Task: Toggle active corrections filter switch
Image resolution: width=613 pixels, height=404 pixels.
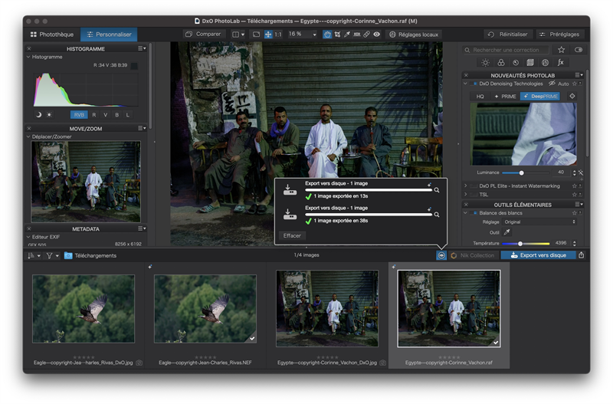Action: (x=579, y=50)
